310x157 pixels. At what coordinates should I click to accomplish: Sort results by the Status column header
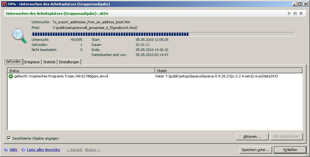pyautogui.click(x=81, y=71)
